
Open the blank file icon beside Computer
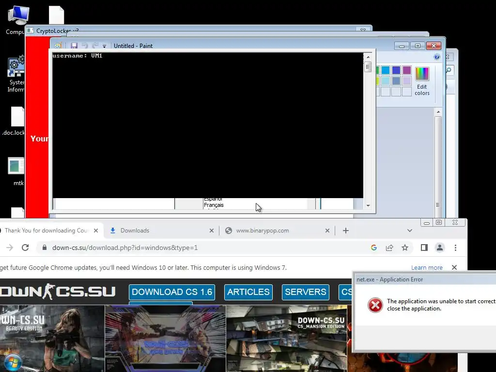[x=56, y=15]
